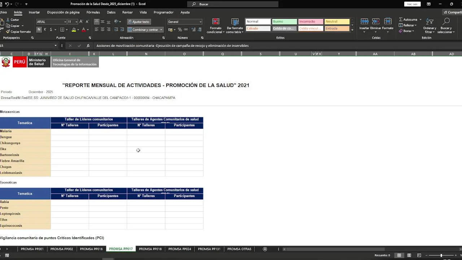The height and width of the screenshot is (260, 462).
Task: Expand Borrar dropdown
Action: tap(414, 31)
